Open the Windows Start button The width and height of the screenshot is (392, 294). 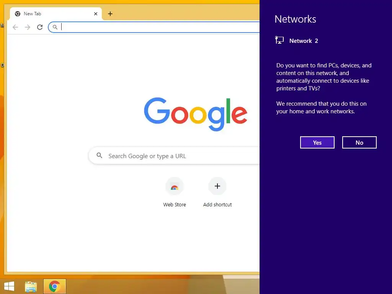9,286
